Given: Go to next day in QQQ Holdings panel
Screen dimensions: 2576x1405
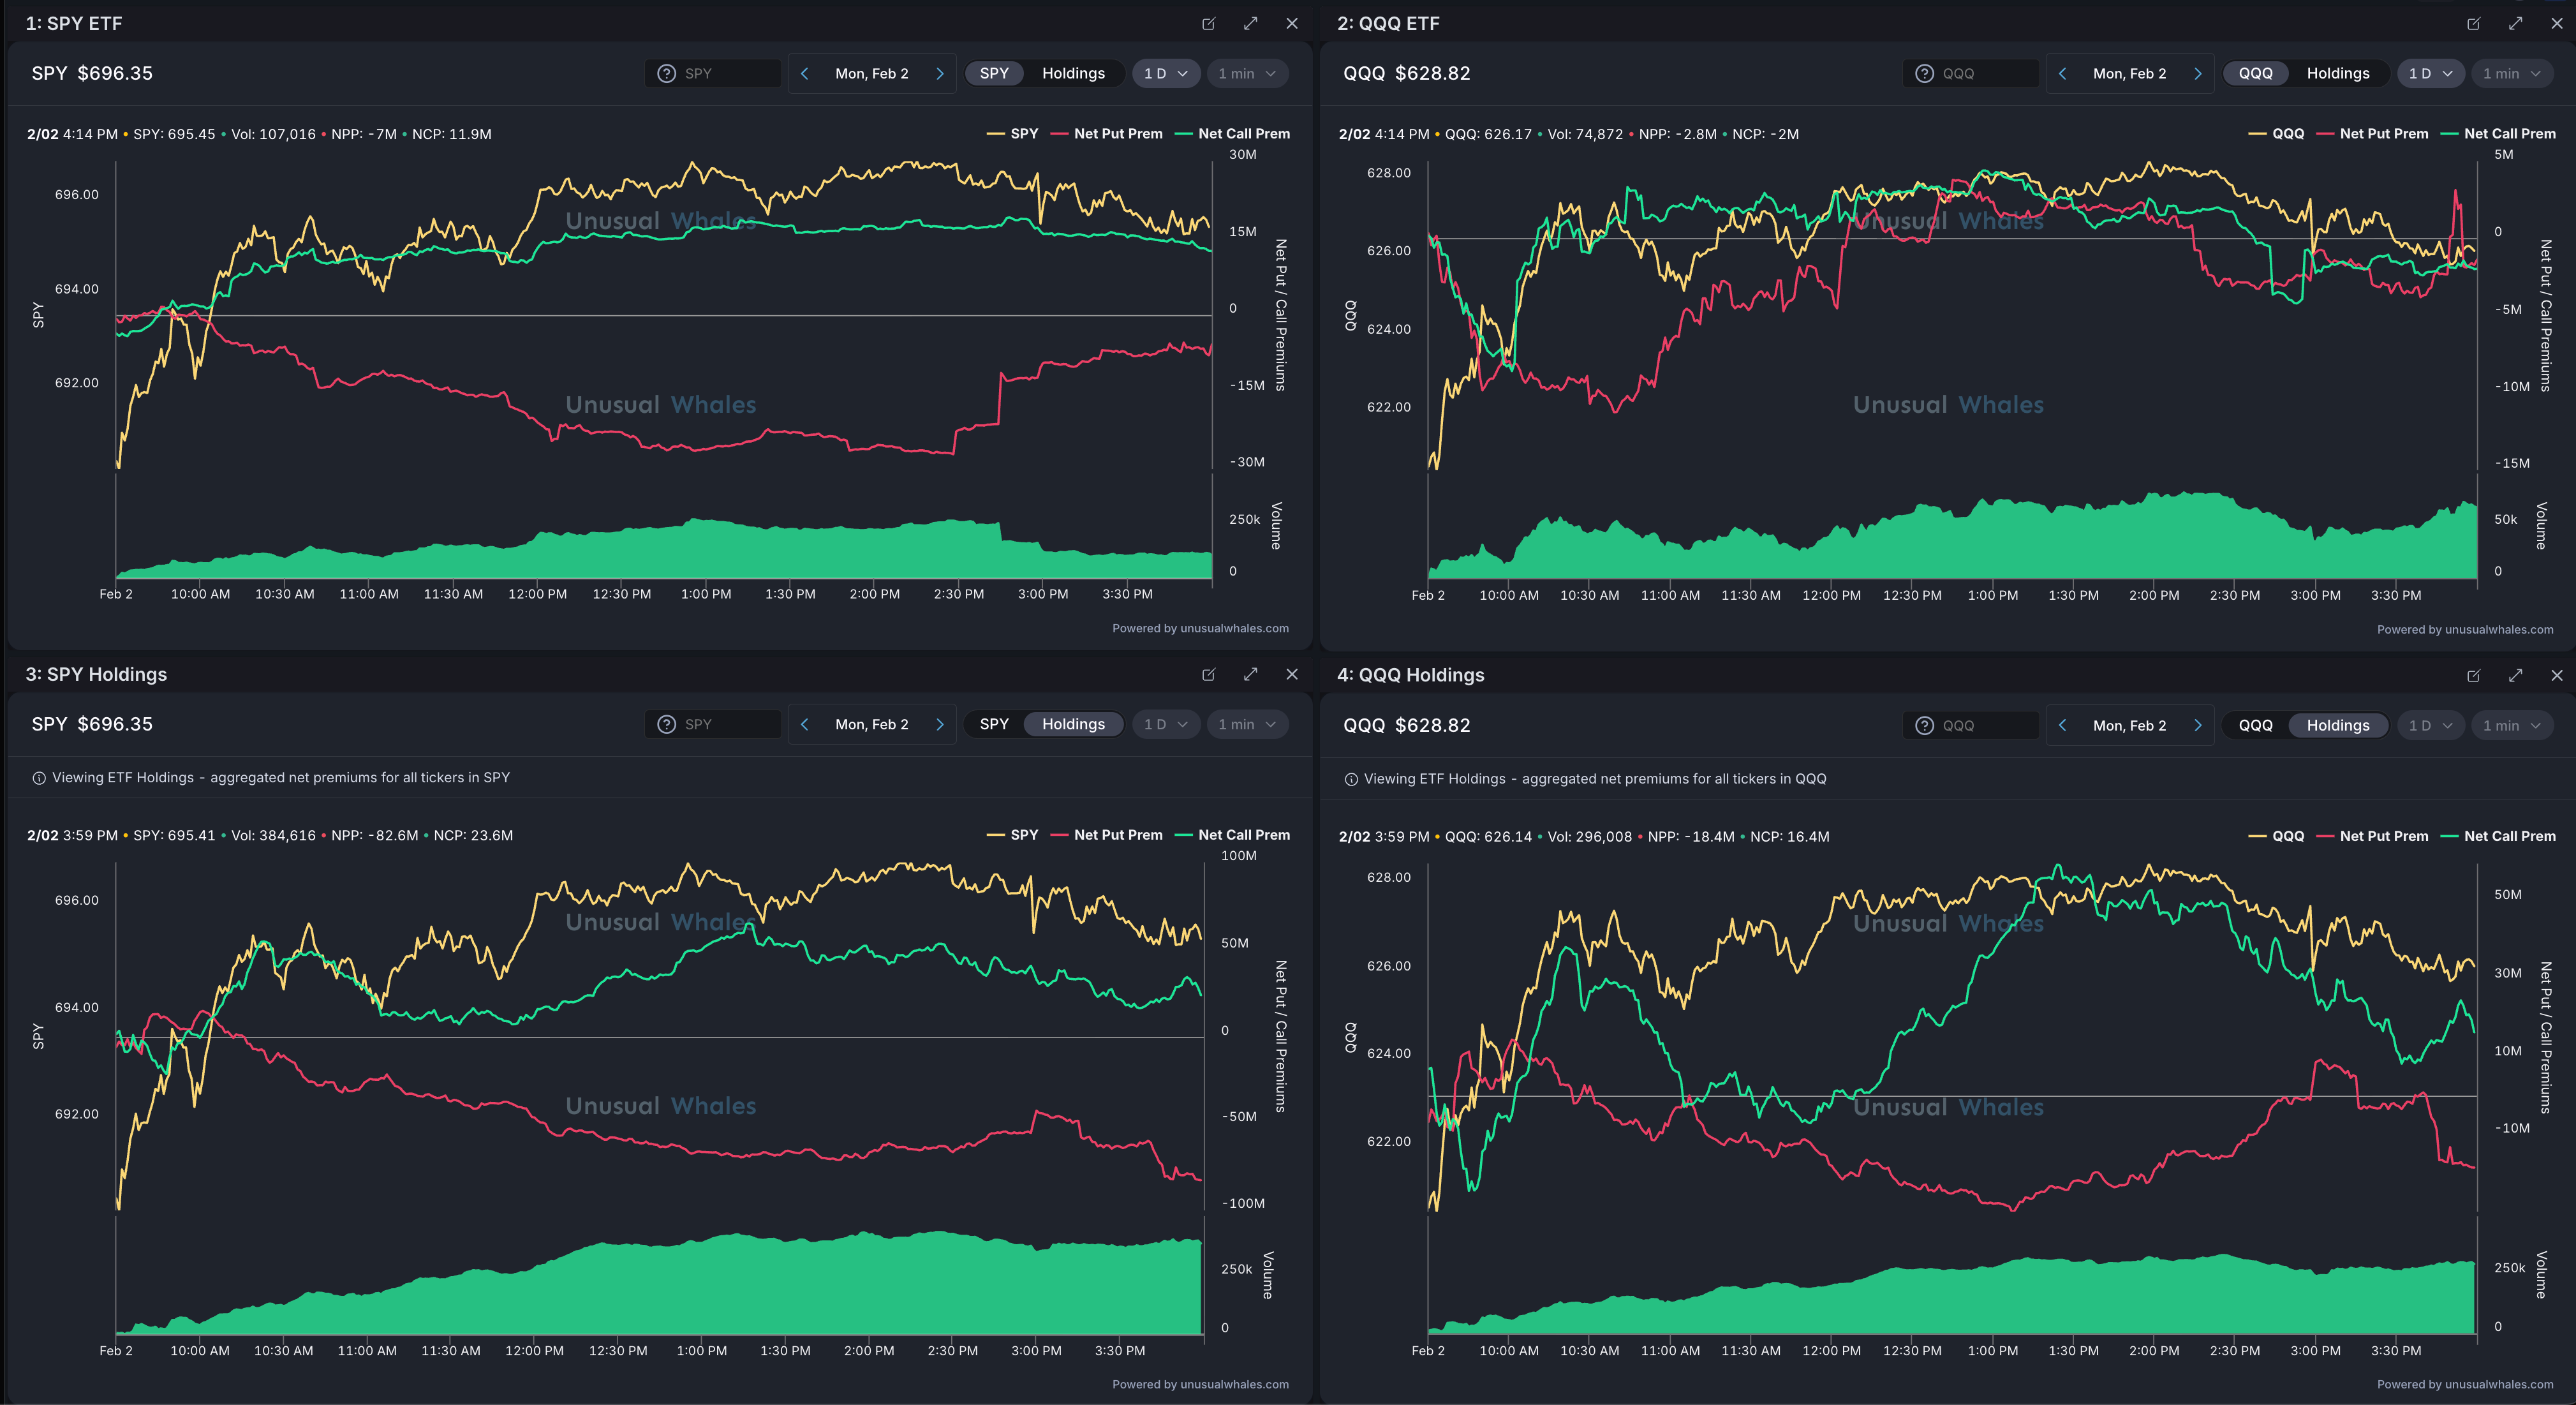Looking at the screenshot, I should (x=2197, y=726).
